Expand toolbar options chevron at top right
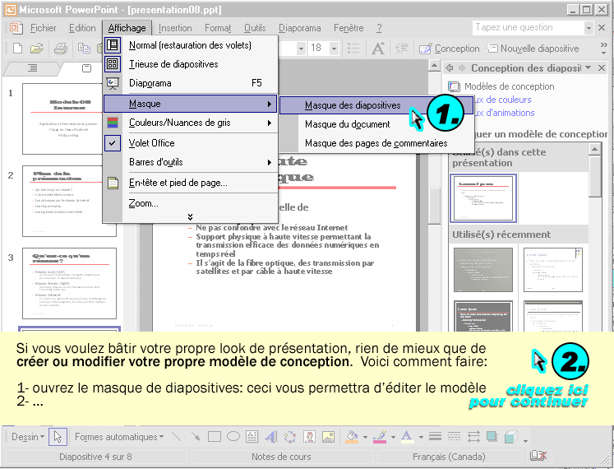614x469 pixels. click(604, 48)
